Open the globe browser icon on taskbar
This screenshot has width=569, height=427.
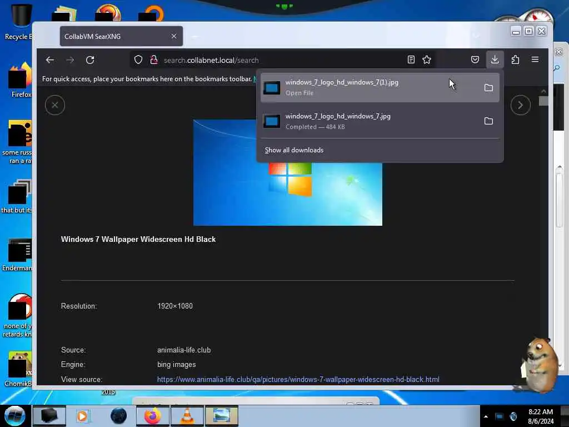(118, 416)
